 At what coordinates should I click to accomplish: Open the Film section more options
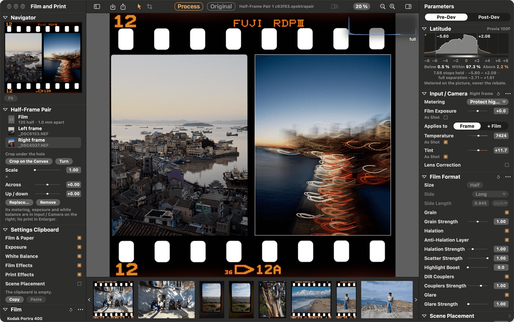(x=81, y=310)
